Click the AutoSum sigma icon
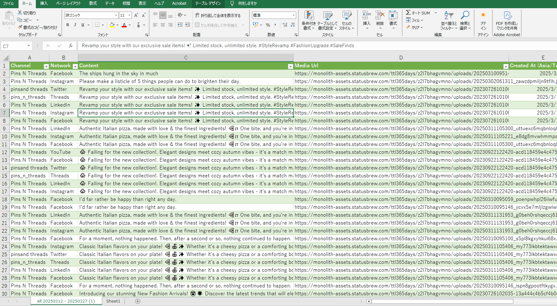 (x=408, y=13)
